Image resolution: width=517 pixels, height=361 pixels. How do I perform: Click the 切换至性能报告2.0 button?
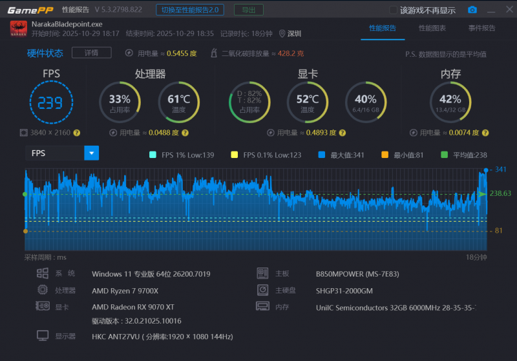tap(190, 10)
